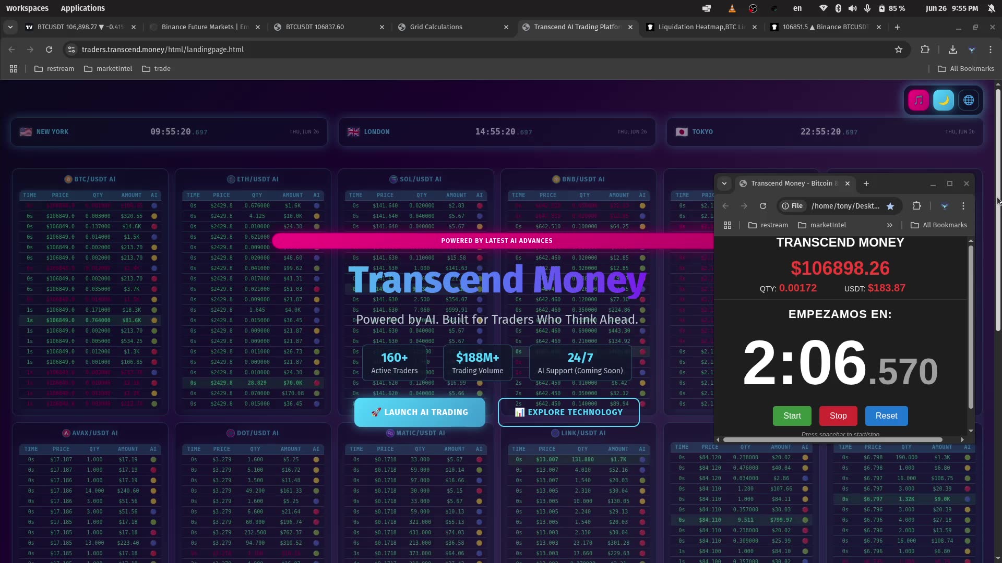The height and width of the screenshot is (563, 1002).
Task: Click the small window vertical scrollbar
Action: pyautogui.click(x=970, y=327)
